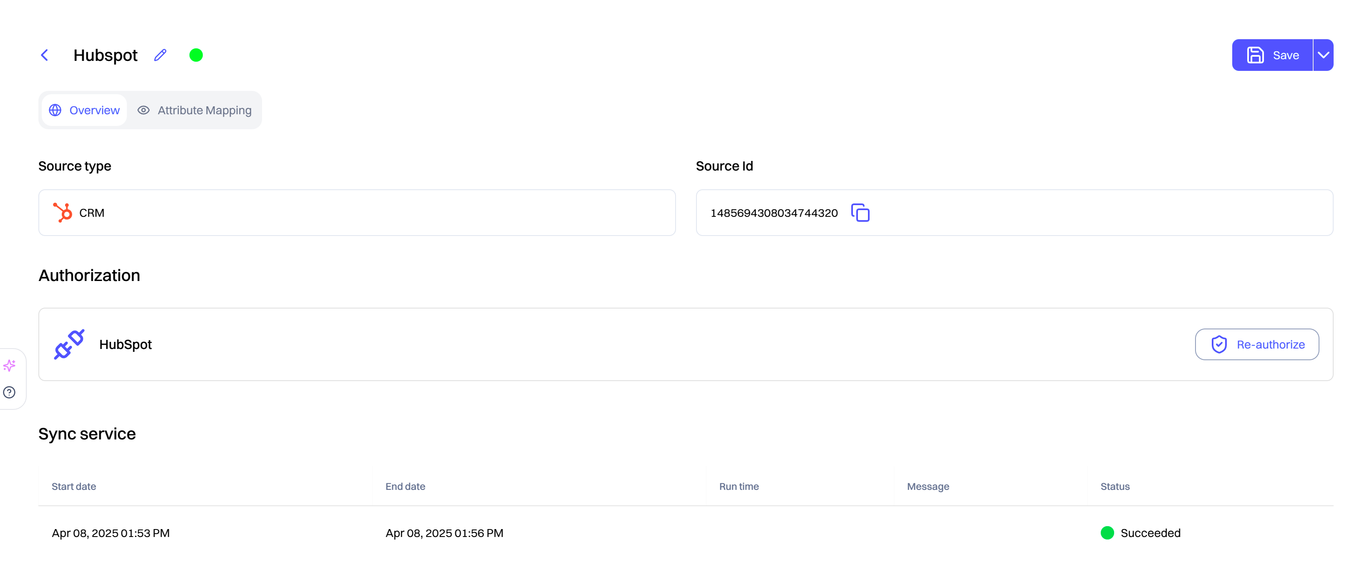This screenshot has width=1367, height=567.
Task: Save the Hubspot source settings
Action: pyautogui.click(x=1272, y=55)
